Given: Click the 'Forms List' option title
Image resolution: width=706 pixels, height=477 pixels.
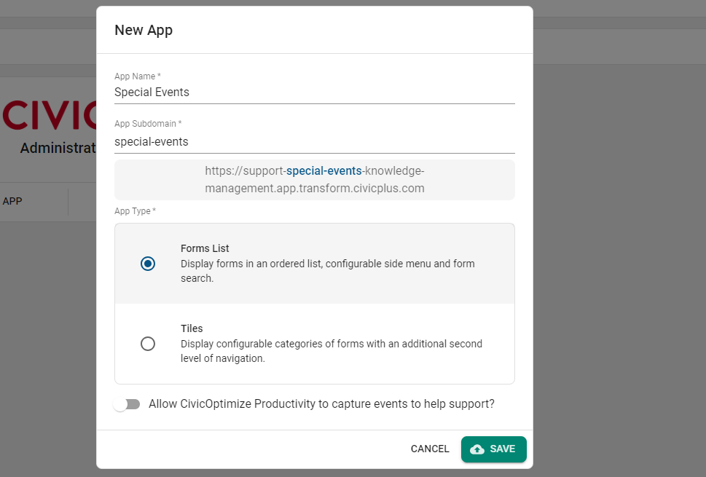Looking at the screenshot, I should [205, 248].
